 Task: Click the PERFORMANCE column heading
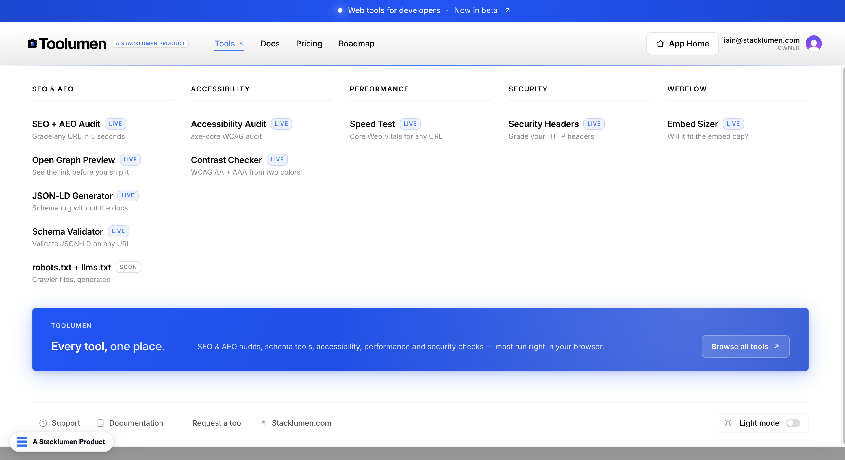(379, 89)
